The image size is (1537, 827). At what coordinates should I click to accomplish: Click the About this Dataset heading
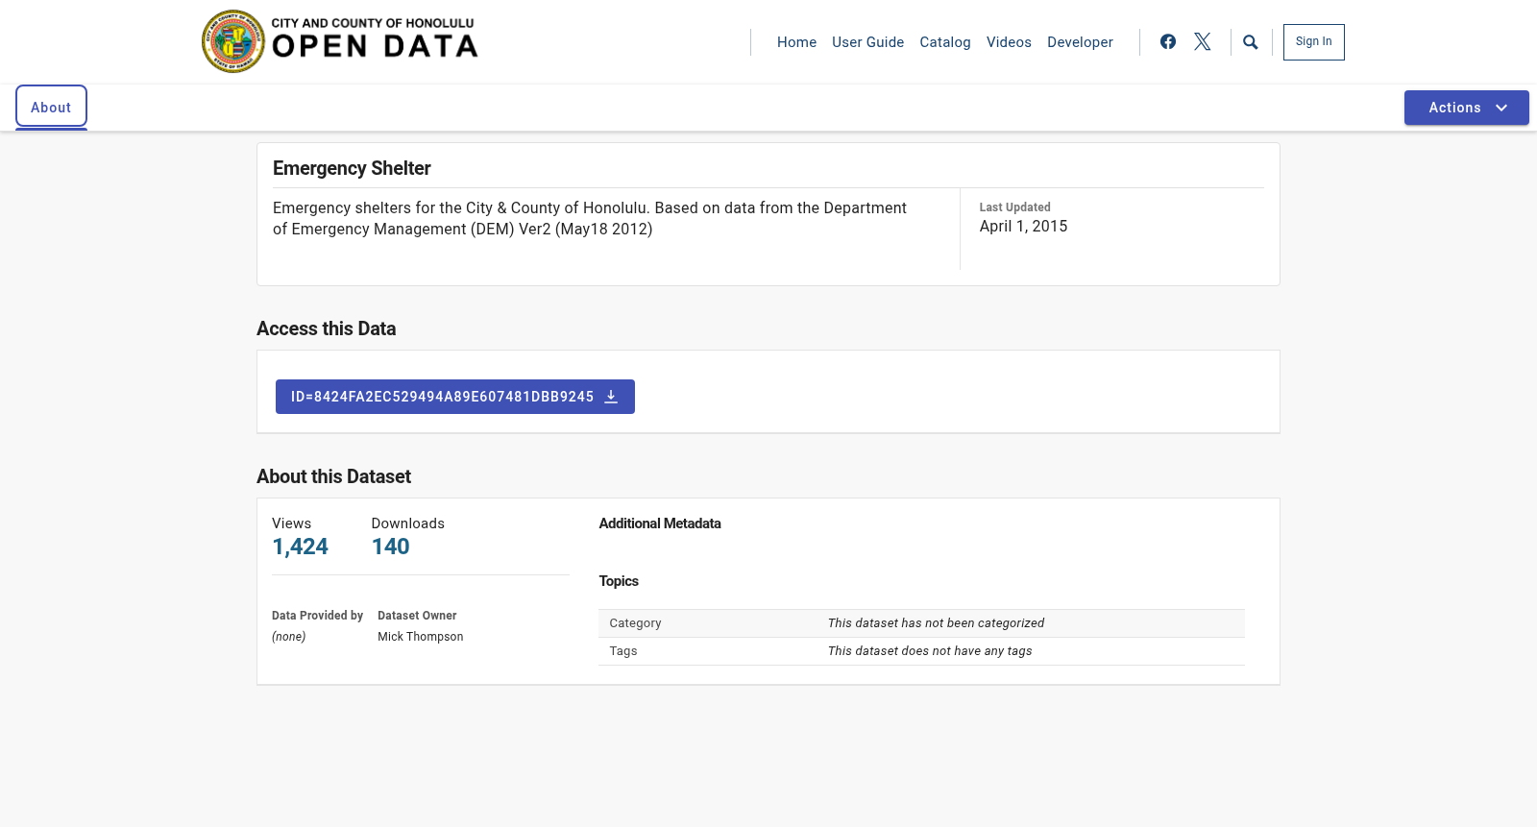point(333,476)
